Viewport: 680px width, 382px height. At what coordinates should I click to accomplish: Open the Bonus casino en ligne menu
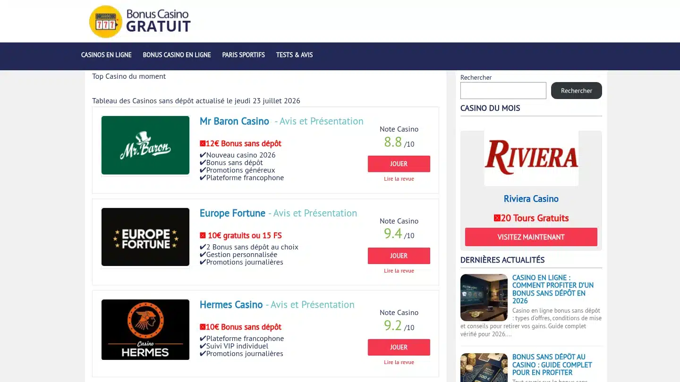pos(177,55)
